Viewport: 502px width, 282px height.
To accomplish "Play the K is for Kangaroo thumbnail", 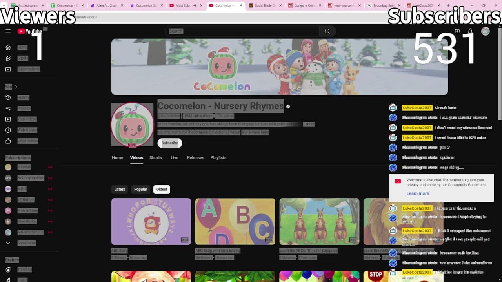I will 319,221.
